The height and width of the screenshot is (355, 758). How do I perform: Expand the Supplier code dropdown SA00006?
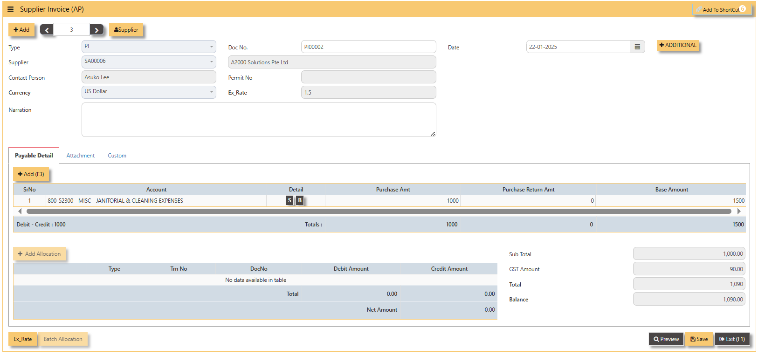click(x=149, y=61)
